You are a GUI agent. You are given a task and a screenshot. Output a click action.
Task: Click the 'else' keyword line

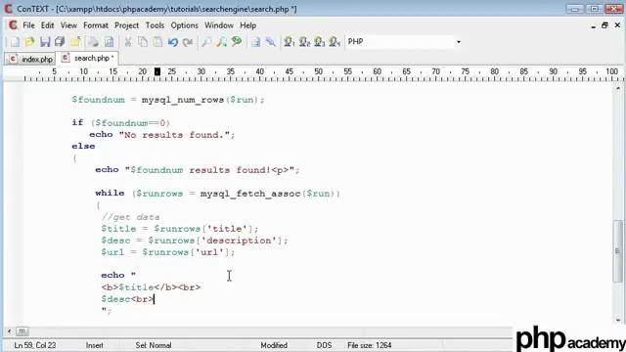click(x=83, y=147)
